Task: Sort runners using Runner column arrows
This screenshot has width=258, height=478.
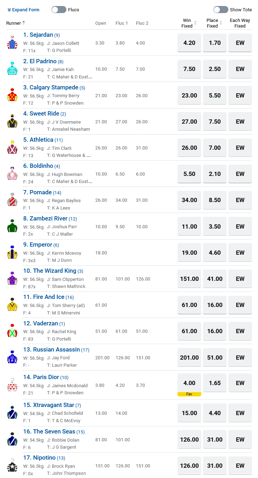Action: (x=24, y=23)
